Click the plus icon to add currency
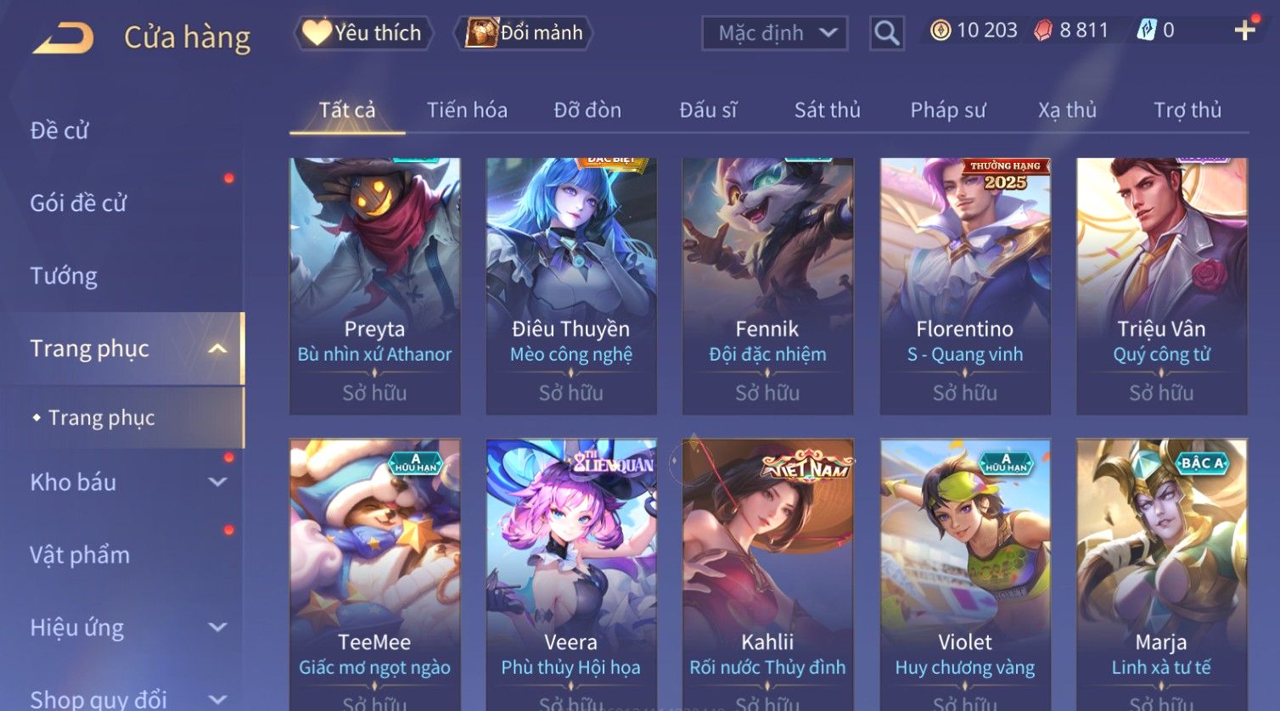 (x=1244, y=31)
